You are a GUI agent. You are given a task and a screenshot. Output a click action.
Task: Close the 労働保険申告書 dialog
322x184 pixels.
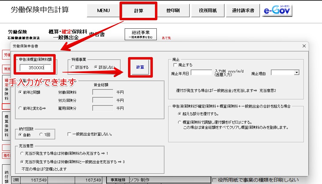(x=304, y=46)
